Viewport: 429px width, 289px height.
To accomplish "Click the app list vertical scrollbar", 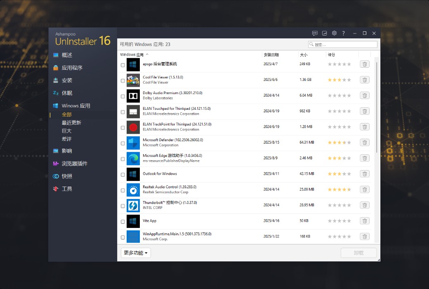I will [377, 107].
